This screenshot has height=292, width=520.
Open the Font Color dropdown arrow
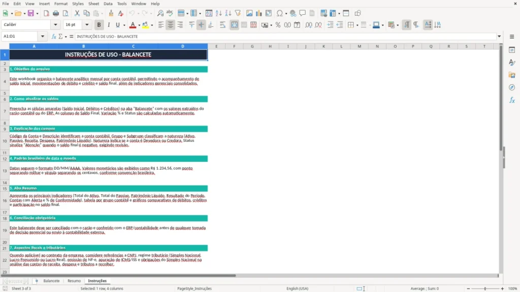(x=139, y=25)
